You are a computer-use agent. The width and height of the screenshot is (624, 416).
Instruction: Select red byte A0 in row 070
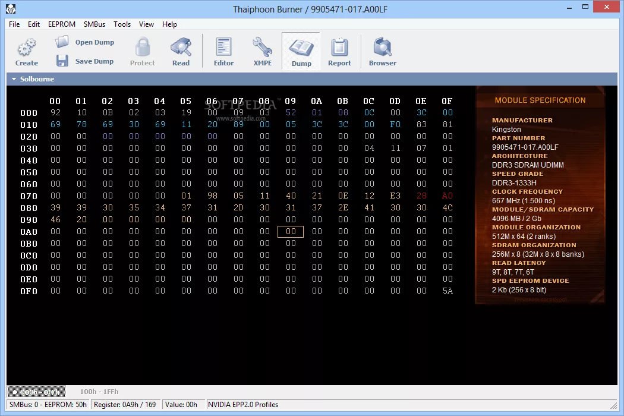(447, 196)
